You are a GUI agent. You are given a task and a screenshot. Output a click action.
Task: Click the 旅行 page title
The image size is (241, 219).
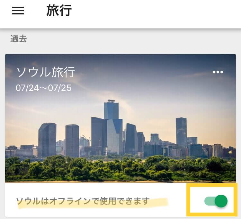pos(59,11)
